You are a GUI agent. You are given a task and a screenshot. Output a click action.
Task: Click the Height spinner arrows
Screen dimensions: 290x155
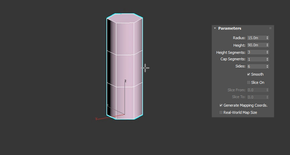click(267, 45)
